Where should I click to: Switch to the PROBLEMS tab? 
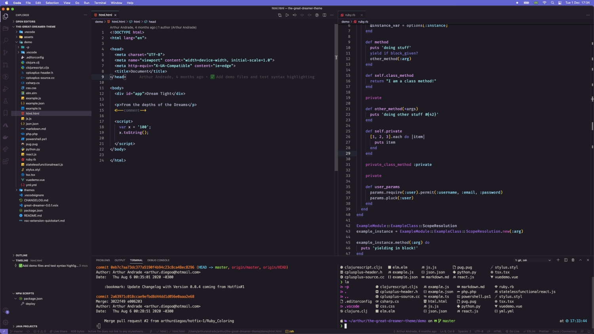click(103, 260)
